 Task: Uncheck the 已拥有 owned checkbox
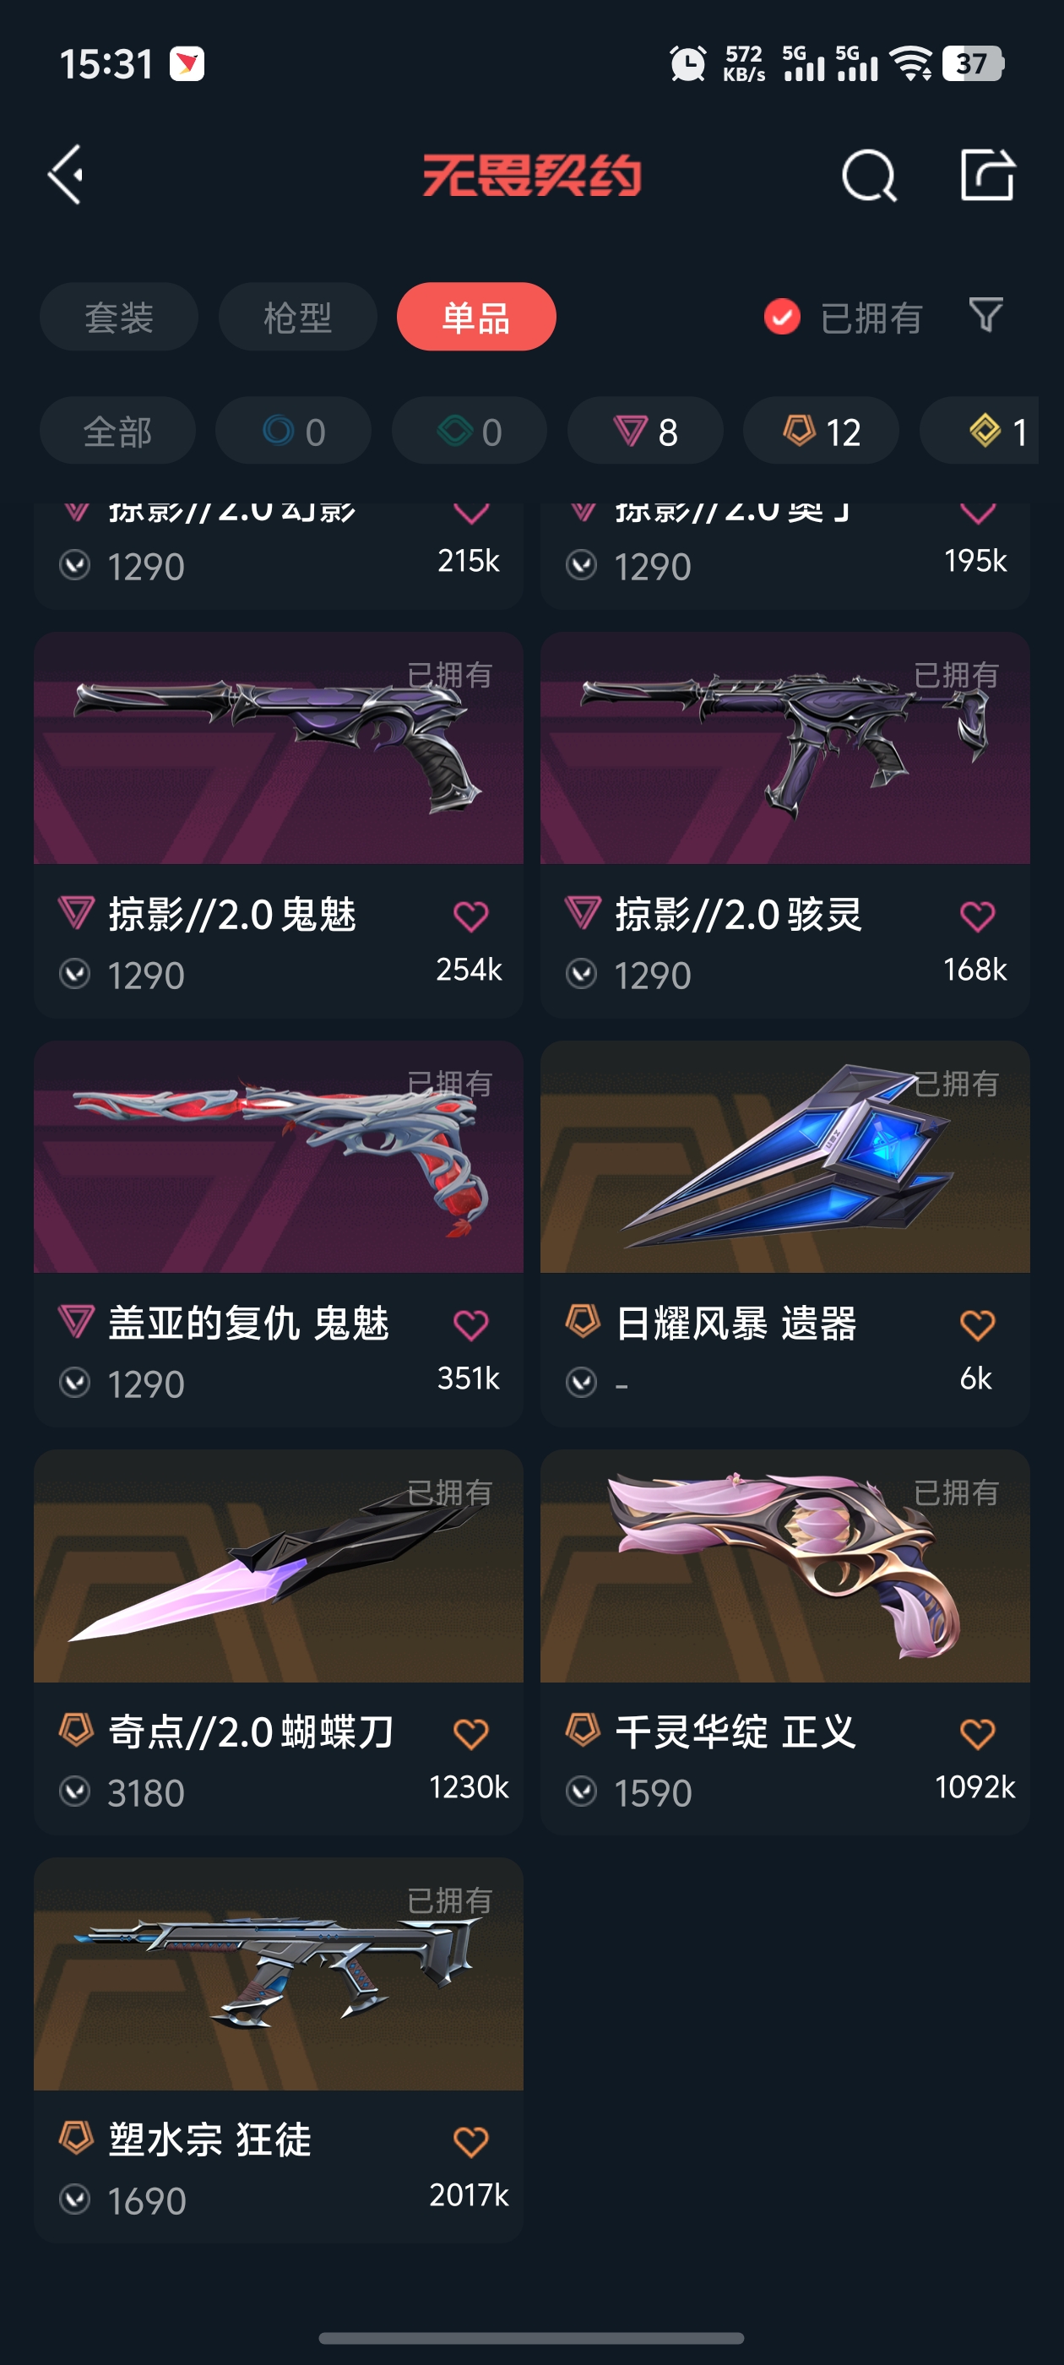coord(782,318)
